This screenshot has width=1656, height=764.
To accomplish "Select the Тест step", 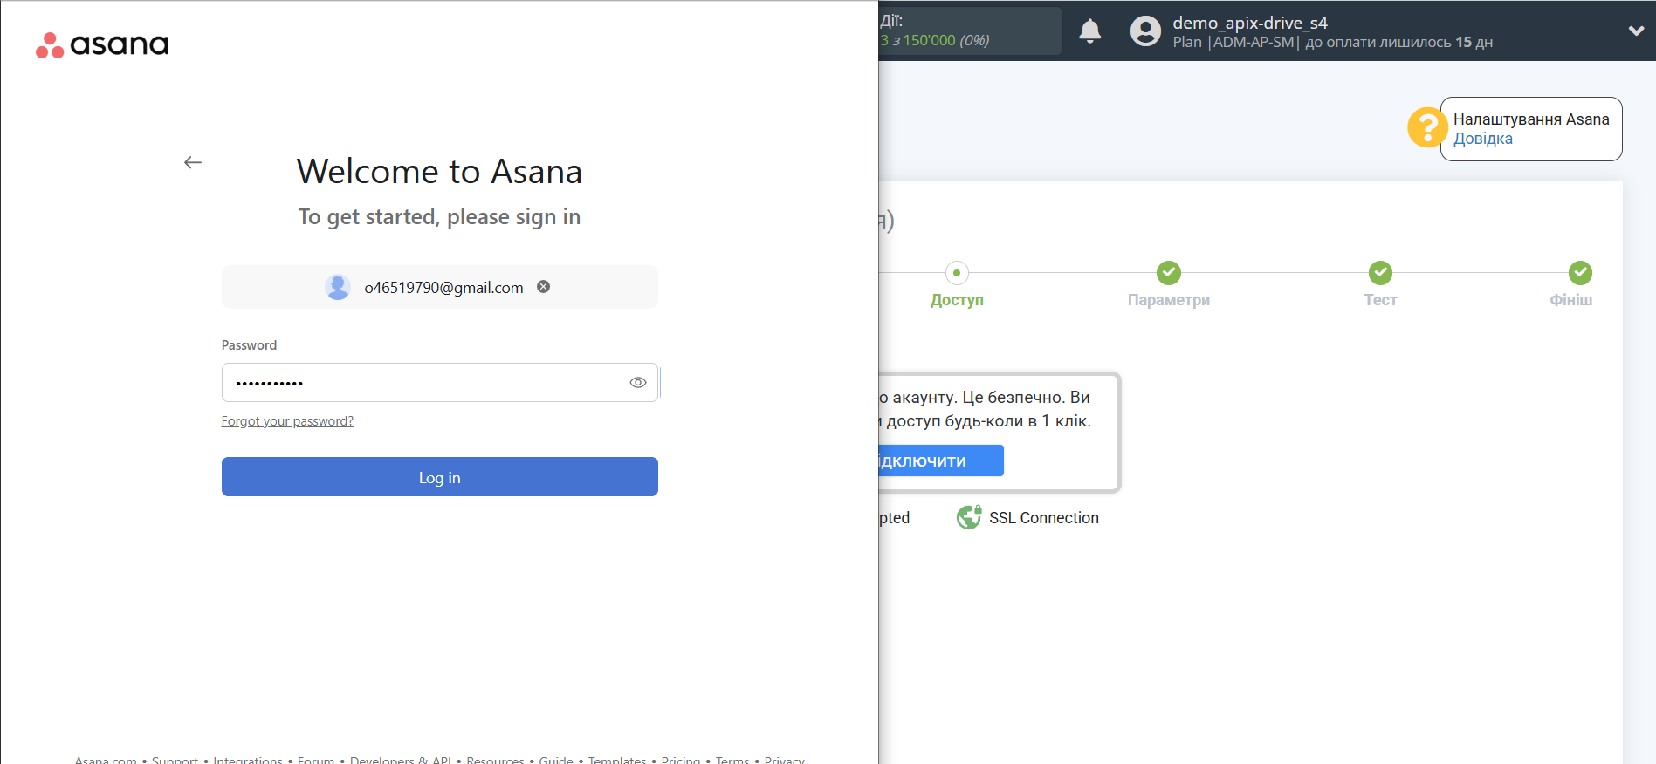I will click(1380, 300).
